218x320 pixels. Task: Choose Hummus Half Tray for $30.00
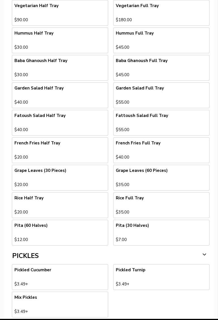(60, 40)
